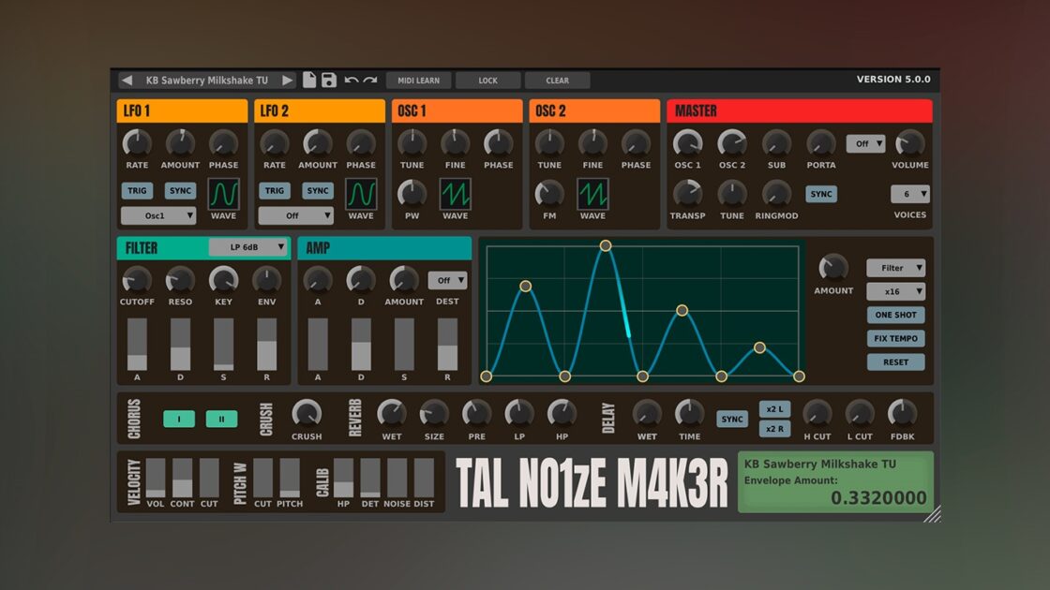Click the highest envelope editor peak point
1050x590 pixels.
(x=606, y=245)
